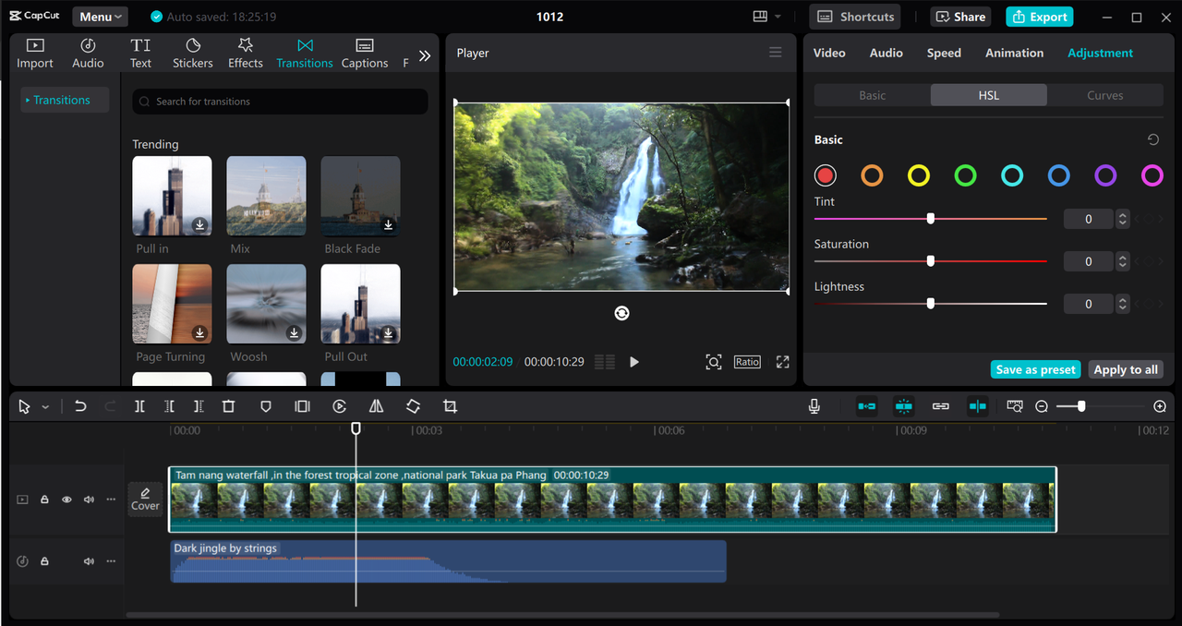Reset HSL Basic settings icon
This screenshot has height=626, width=1182.
[1152, 139]
